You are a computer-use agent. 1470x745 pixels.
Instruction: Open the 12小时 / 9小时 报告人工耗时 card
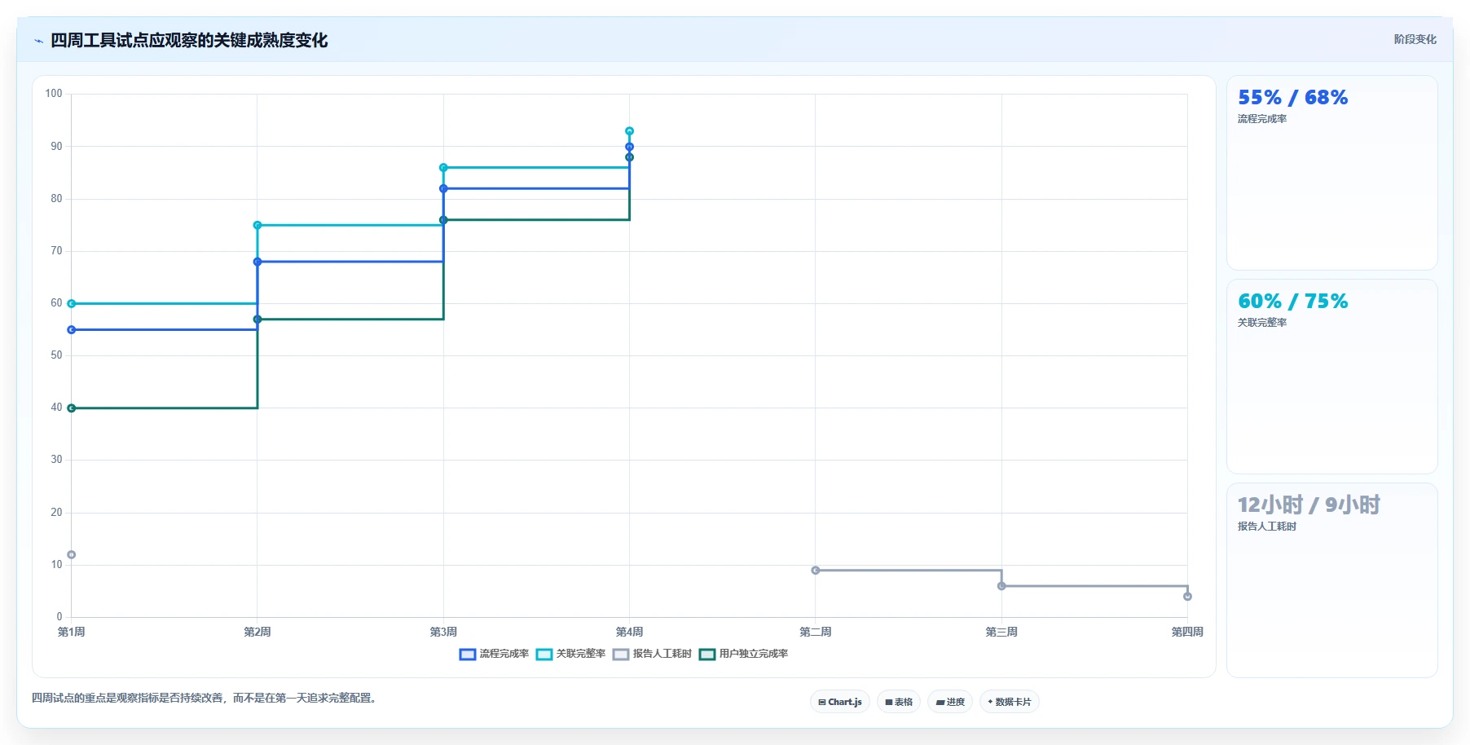coord(1331,580)
